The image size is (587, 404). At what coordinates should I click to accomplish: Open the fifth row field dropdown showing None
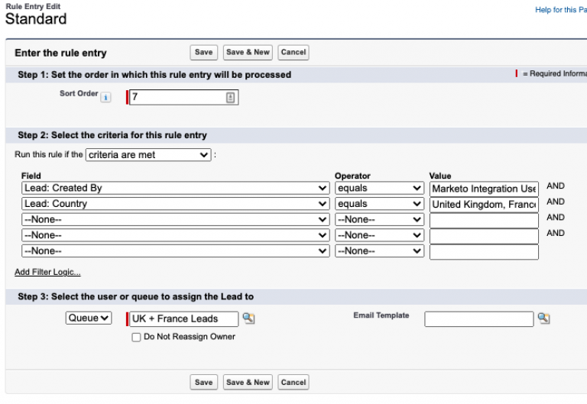coord(176,251)
